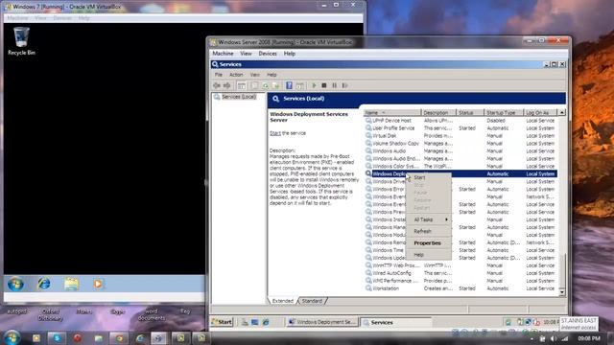Toggle the show/hide console tree icon
The width and height of the screenshot is (614, 345).
click(x=242, y=85)
